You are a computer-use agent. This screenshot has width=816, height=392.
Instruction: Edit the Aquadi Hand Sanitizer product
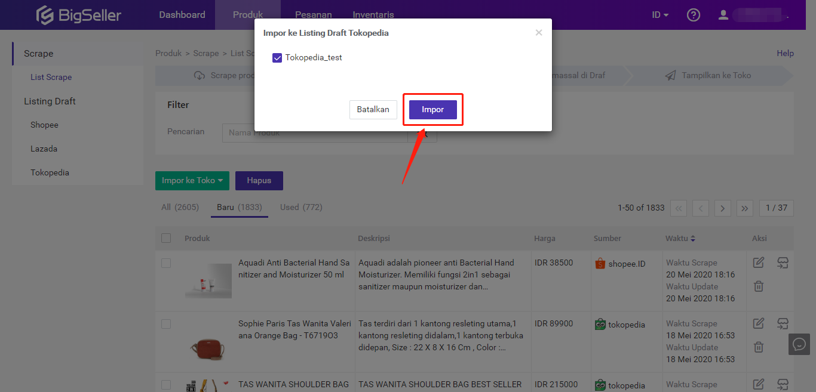point(759,263)
